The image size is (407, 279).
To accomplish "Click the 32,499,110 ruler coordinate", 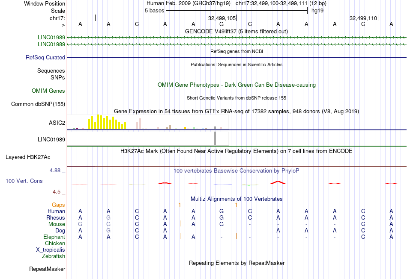I will pos(363,18).
